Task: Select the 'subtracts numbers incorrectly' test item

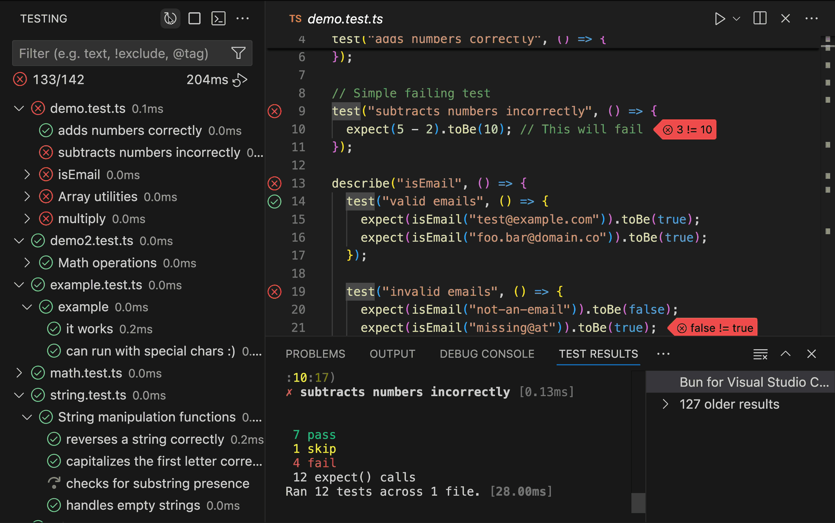Action: click(x=149, y=153)
